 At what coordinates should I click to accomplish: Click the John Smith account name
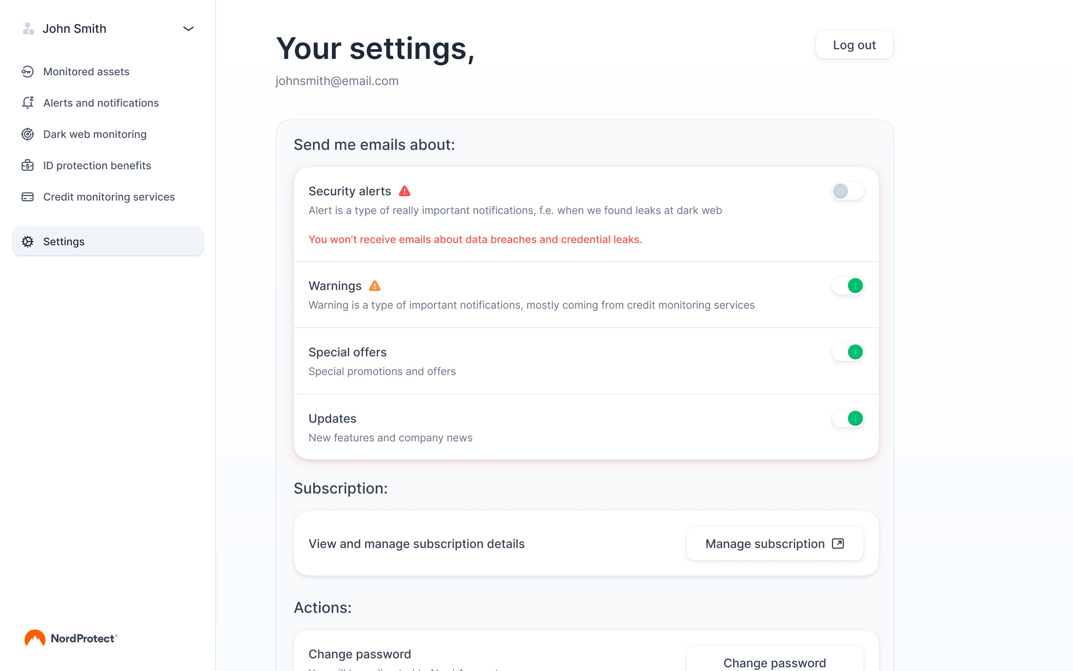point(75,29)
